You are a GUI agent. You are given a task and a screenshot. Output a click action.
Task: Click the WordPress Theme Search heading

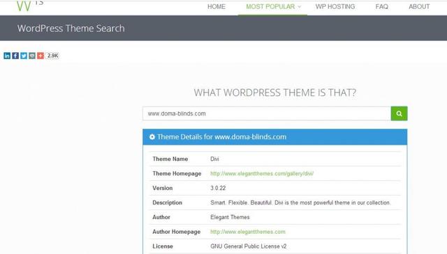pos(71,29)
